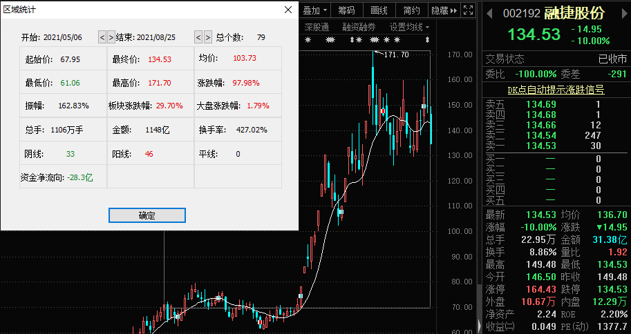The image size is (631, 334).
Task: Click 换手 value 8.86%
Action: [x=543, y=252]
